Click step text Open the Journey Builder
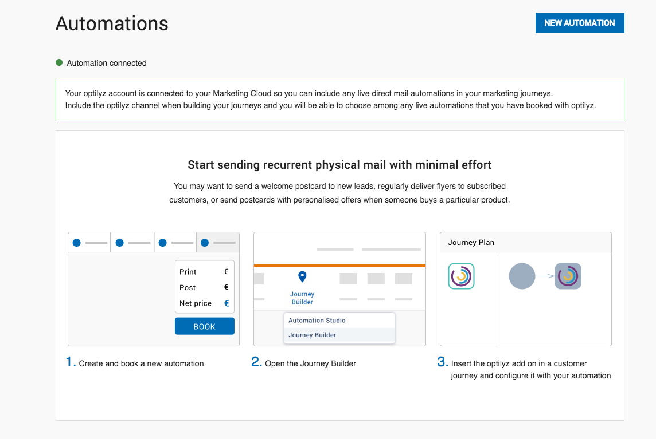The image size is (656, 439). [x=310, y=363]
